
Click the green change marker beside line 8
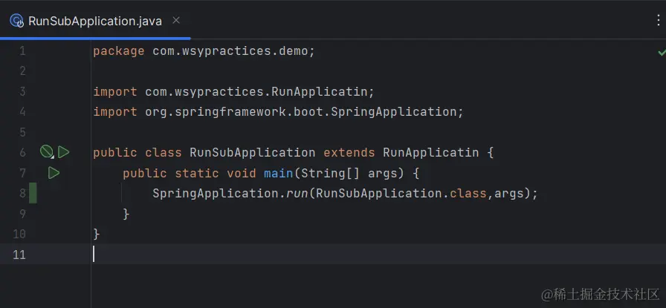[33, 194]
